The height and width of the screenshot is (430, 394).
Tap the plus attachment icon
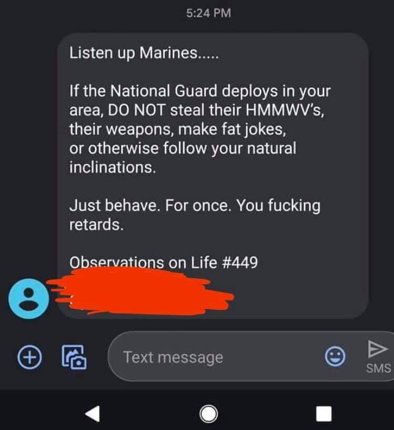click(x=30, y=357)
